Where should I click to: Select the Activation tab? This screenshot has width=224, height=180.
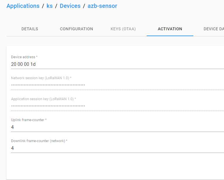[170, 29]
